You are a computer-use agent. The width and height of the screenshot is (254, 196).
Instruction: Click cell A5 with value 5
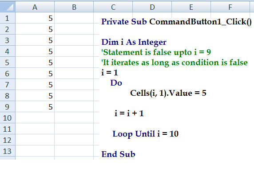click(35, 62)
